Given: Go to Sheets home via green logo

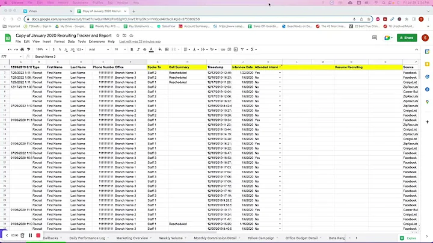Looking at the screenshot, I should (x=8, y=38).
